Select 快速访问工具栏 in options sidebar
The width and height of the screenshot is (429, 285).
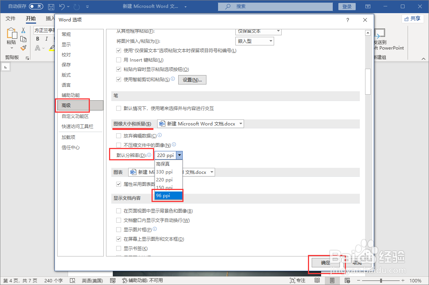pos(80,126)
